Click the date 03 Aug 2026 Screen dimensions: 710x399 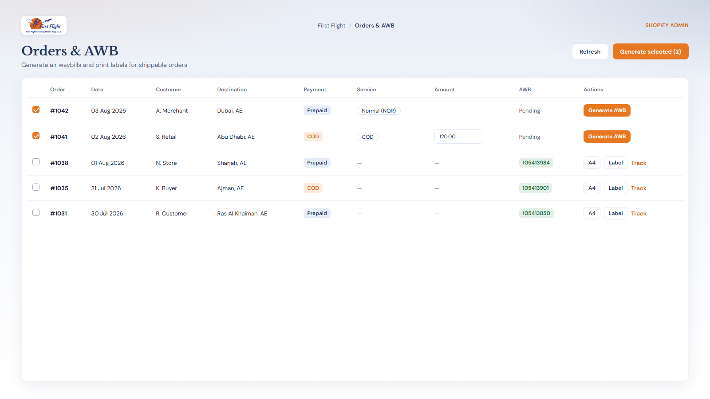[x=108, y=111]
